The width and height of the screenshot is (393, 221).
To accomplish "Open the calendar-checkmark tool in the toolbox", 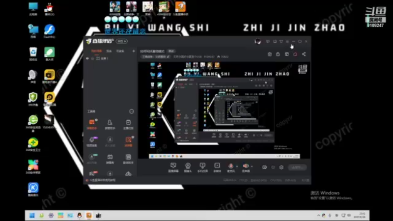I will pyautogui.click(x=128, y=124).
